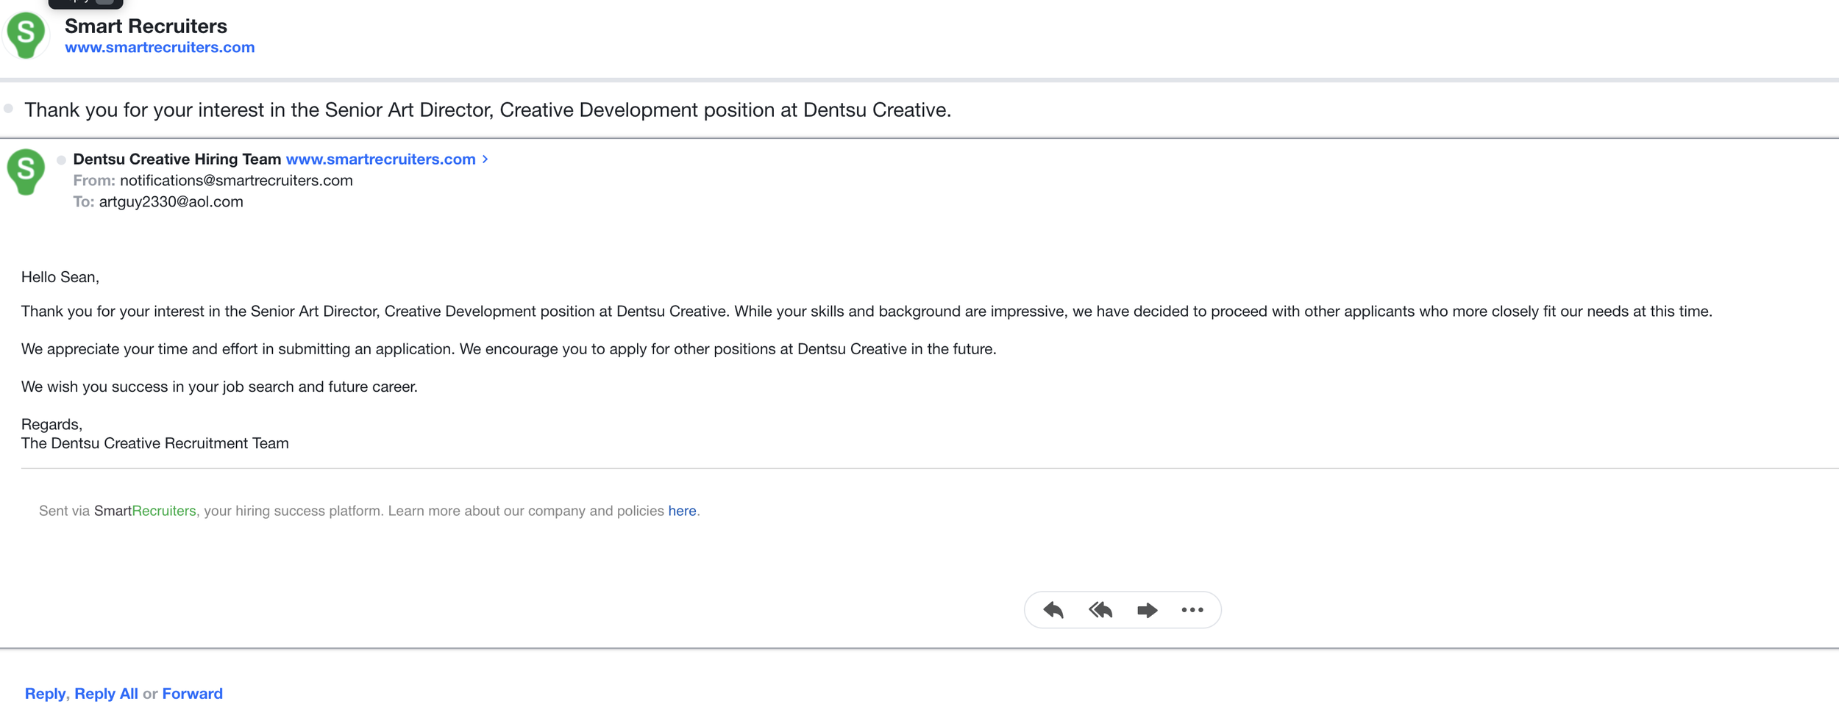Screen dimensions: 1839x707
Task: Click the reply arrow icon
Action: tap(1053, 610)
